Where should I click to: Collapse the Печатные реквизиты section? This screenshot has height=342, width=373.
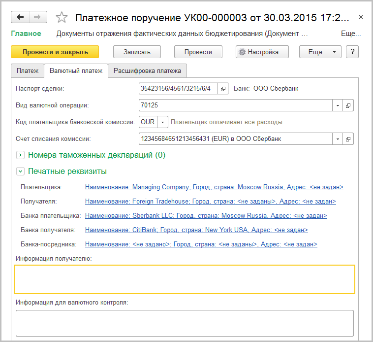21,171
